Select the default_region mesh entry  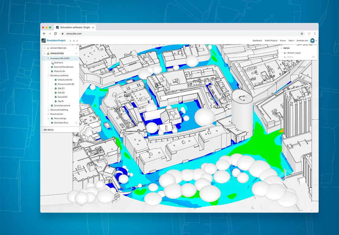click(294, 53)
